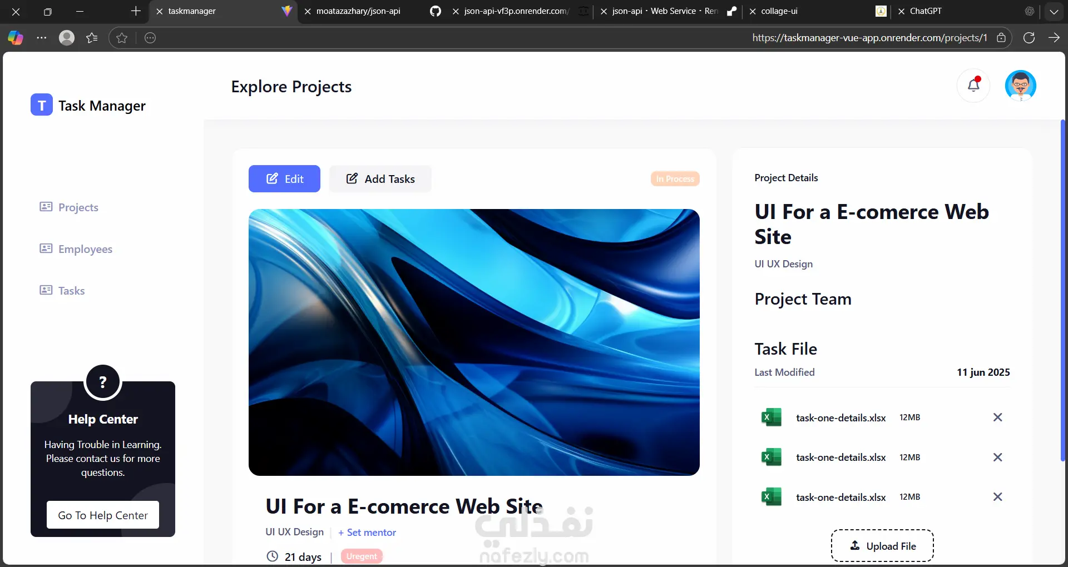Remove the middle task-one-details.xlsx file

[x=998, y=457]
